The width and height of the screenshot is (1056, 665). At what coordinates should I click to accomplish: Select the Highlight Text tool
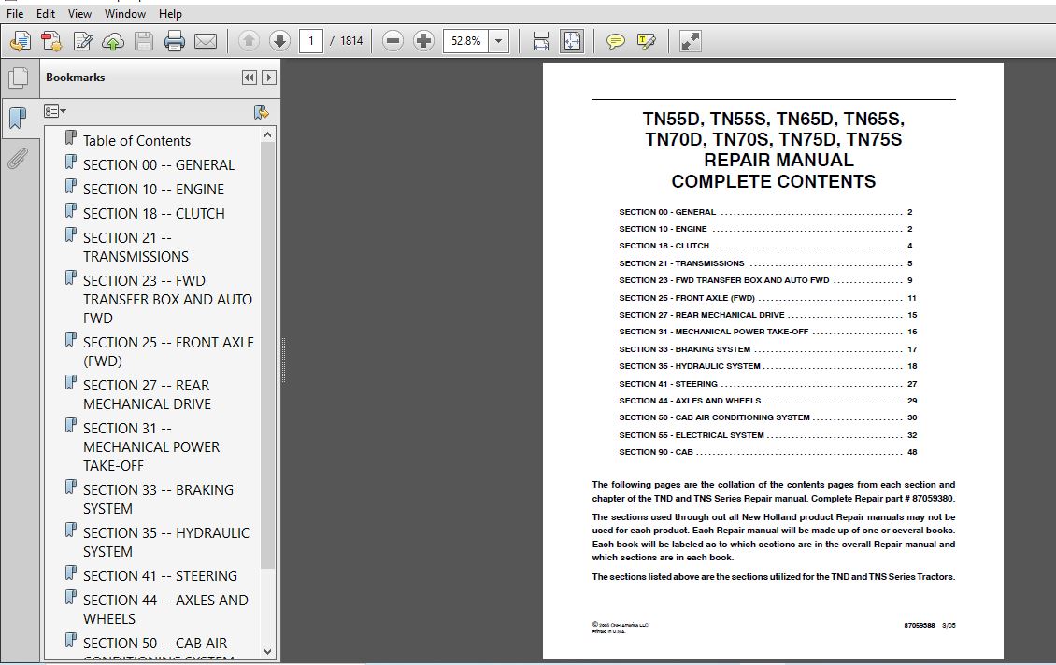pos(646,41)
